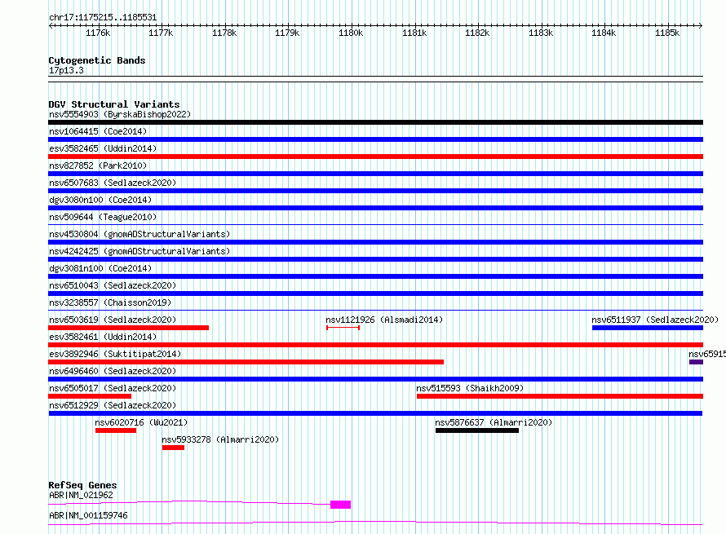The height and width of the screenshot is (534, 726).
Task: Select the purple nsv65915 bar at right edge
Action: pos(697,362)
